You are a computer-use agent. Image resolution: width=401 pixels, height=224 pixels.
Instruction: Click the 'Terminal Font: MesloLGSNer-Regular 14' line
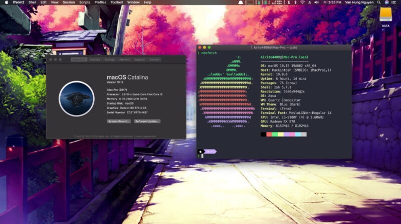296,113
